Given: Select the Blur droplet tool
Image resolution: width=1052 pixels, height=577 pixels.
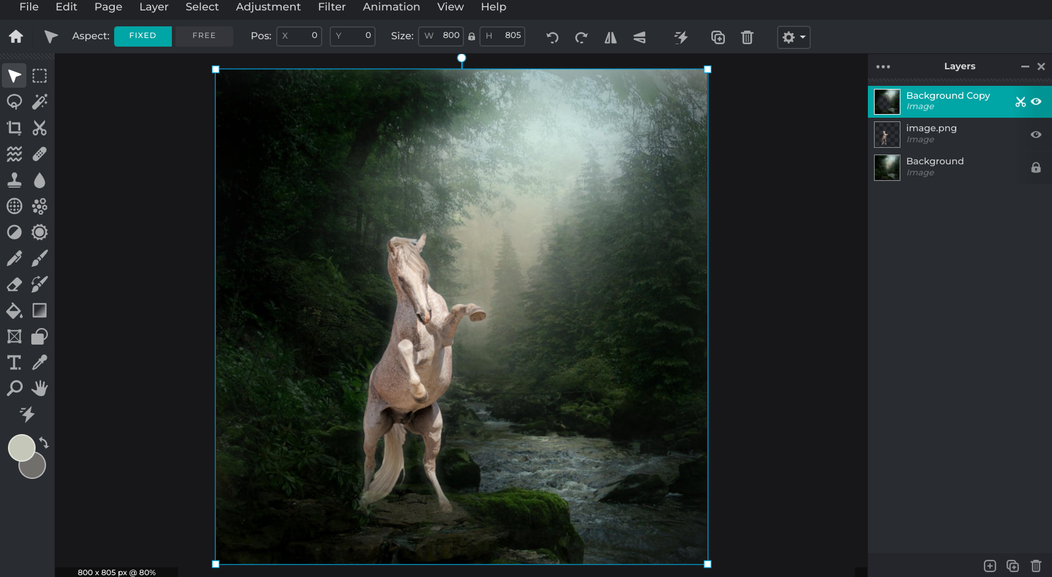Looking at the screenshot, I should point(39,180).
